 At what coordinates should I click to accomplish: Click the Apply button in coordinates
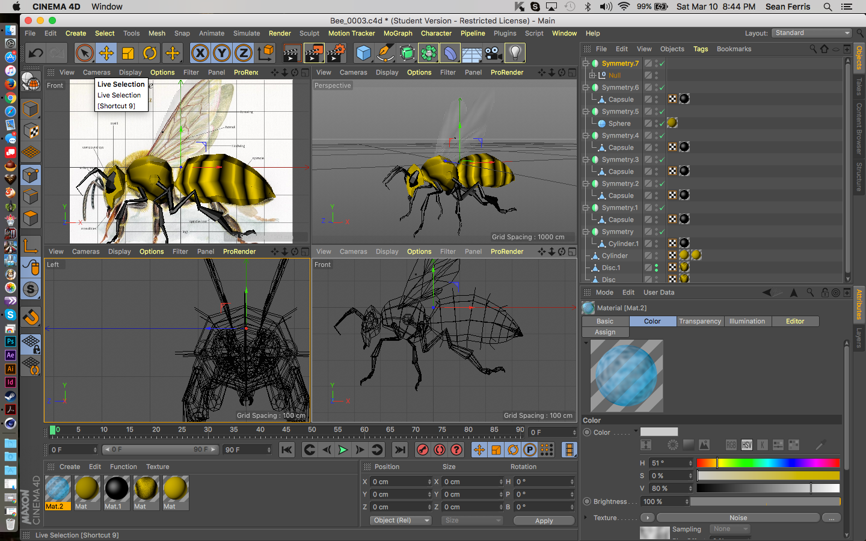pos(544,521)
